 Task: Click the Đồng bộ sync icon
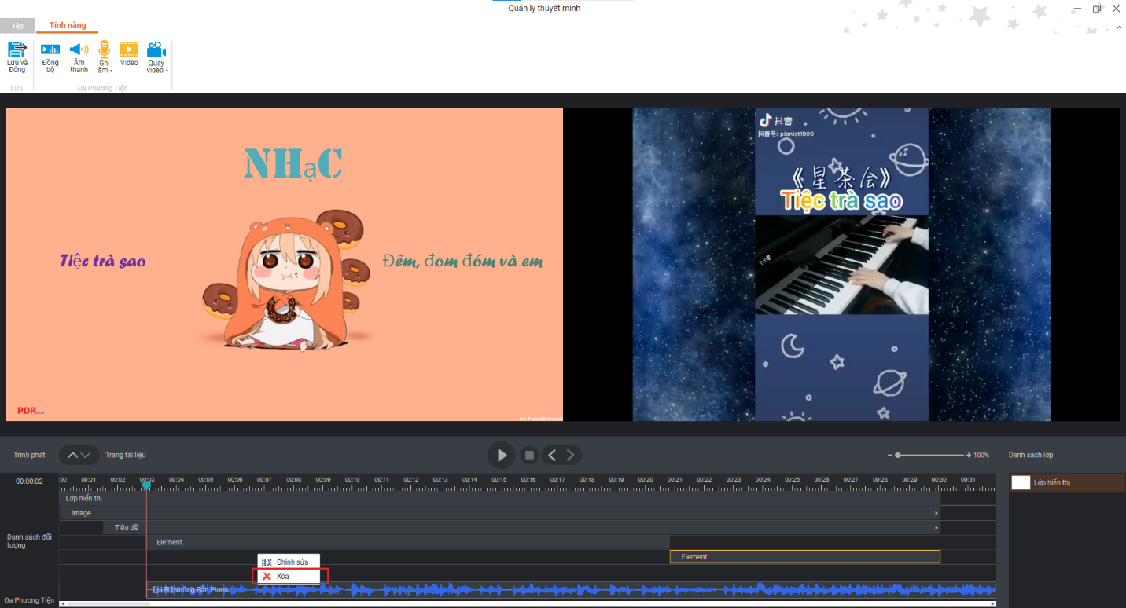tap(50, 49)
